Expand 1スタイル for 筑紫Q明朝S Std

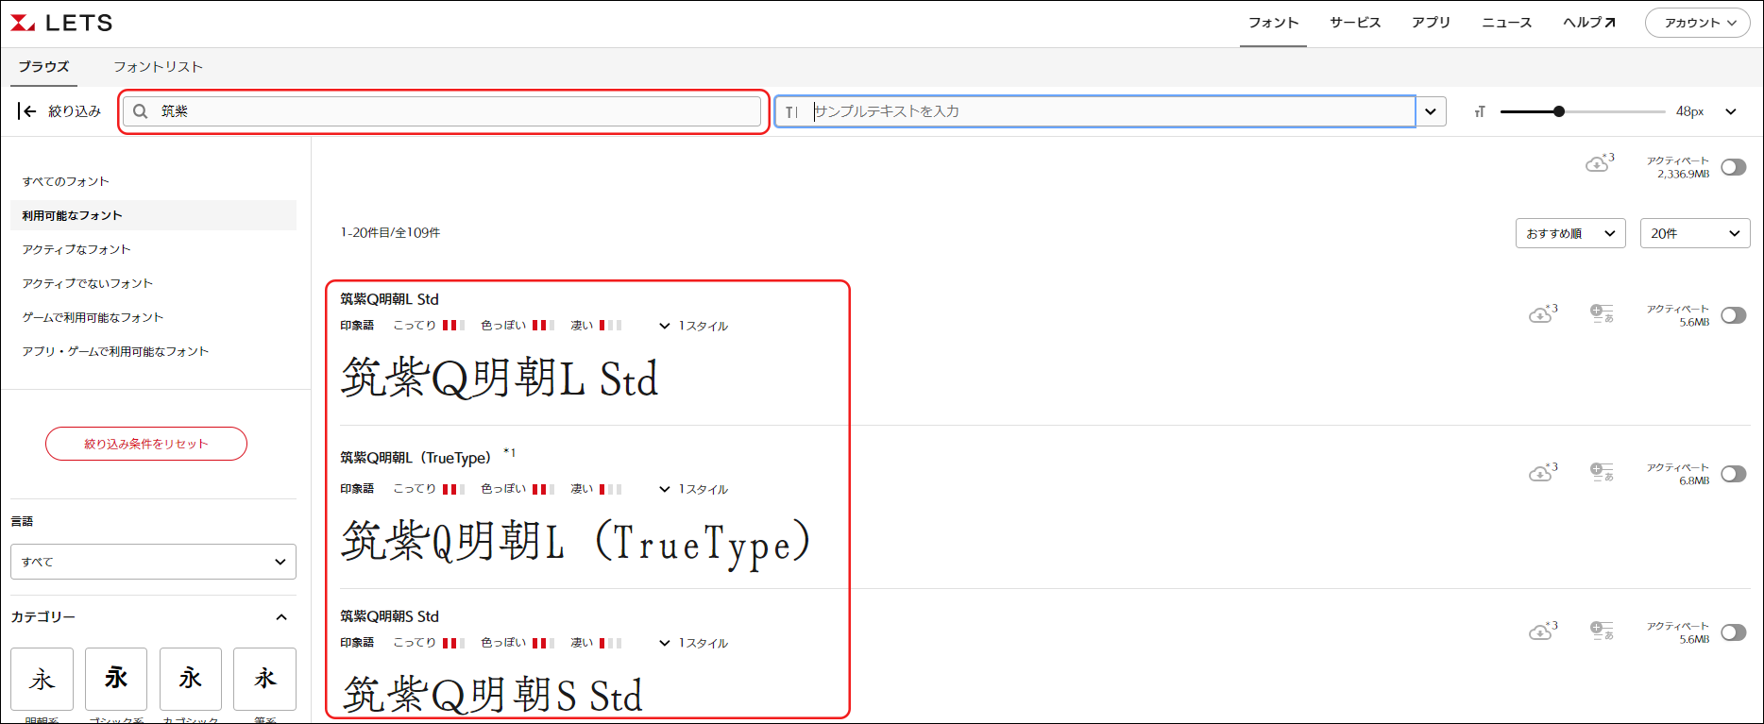694,643
